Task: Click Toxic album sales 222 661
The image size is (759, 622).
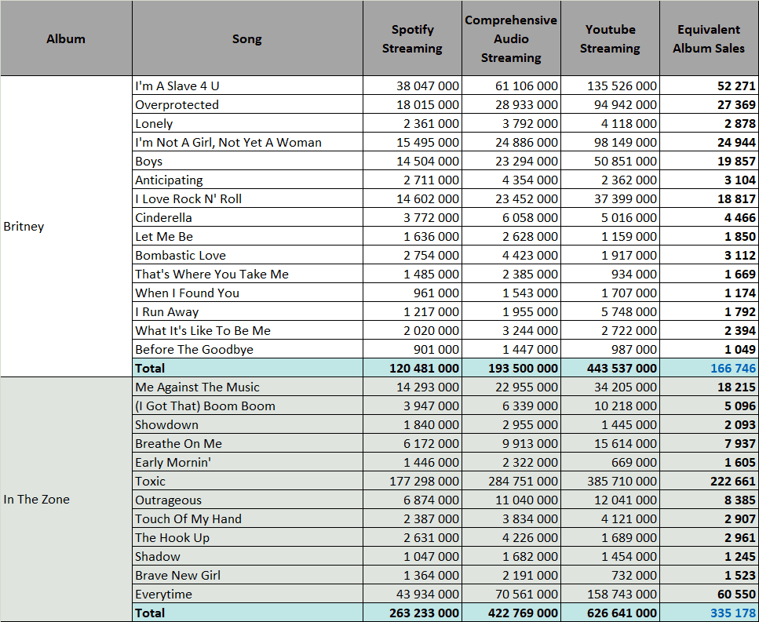Action: 709,482
